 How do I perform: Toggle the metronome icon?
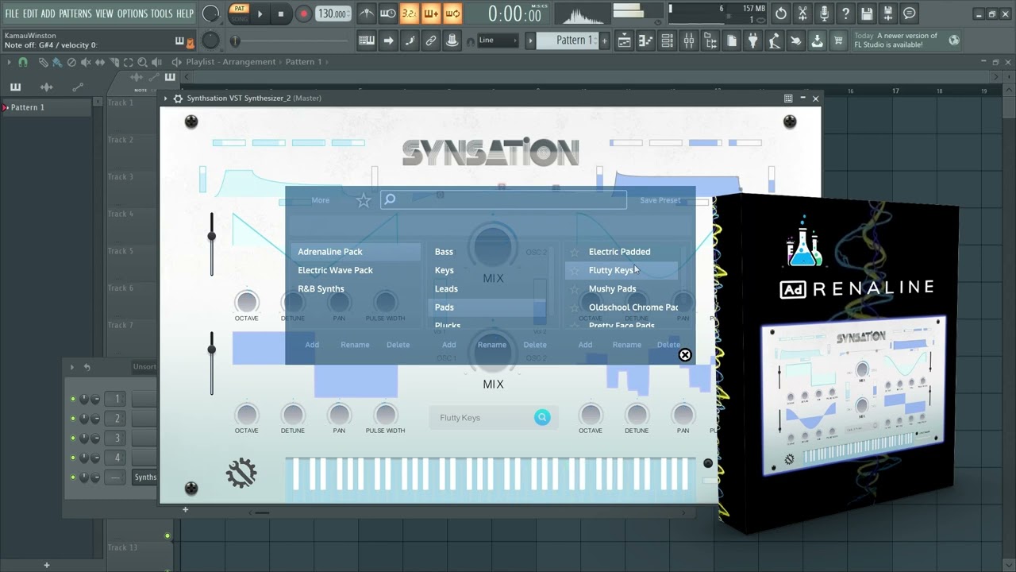click(x=366, y=14)
